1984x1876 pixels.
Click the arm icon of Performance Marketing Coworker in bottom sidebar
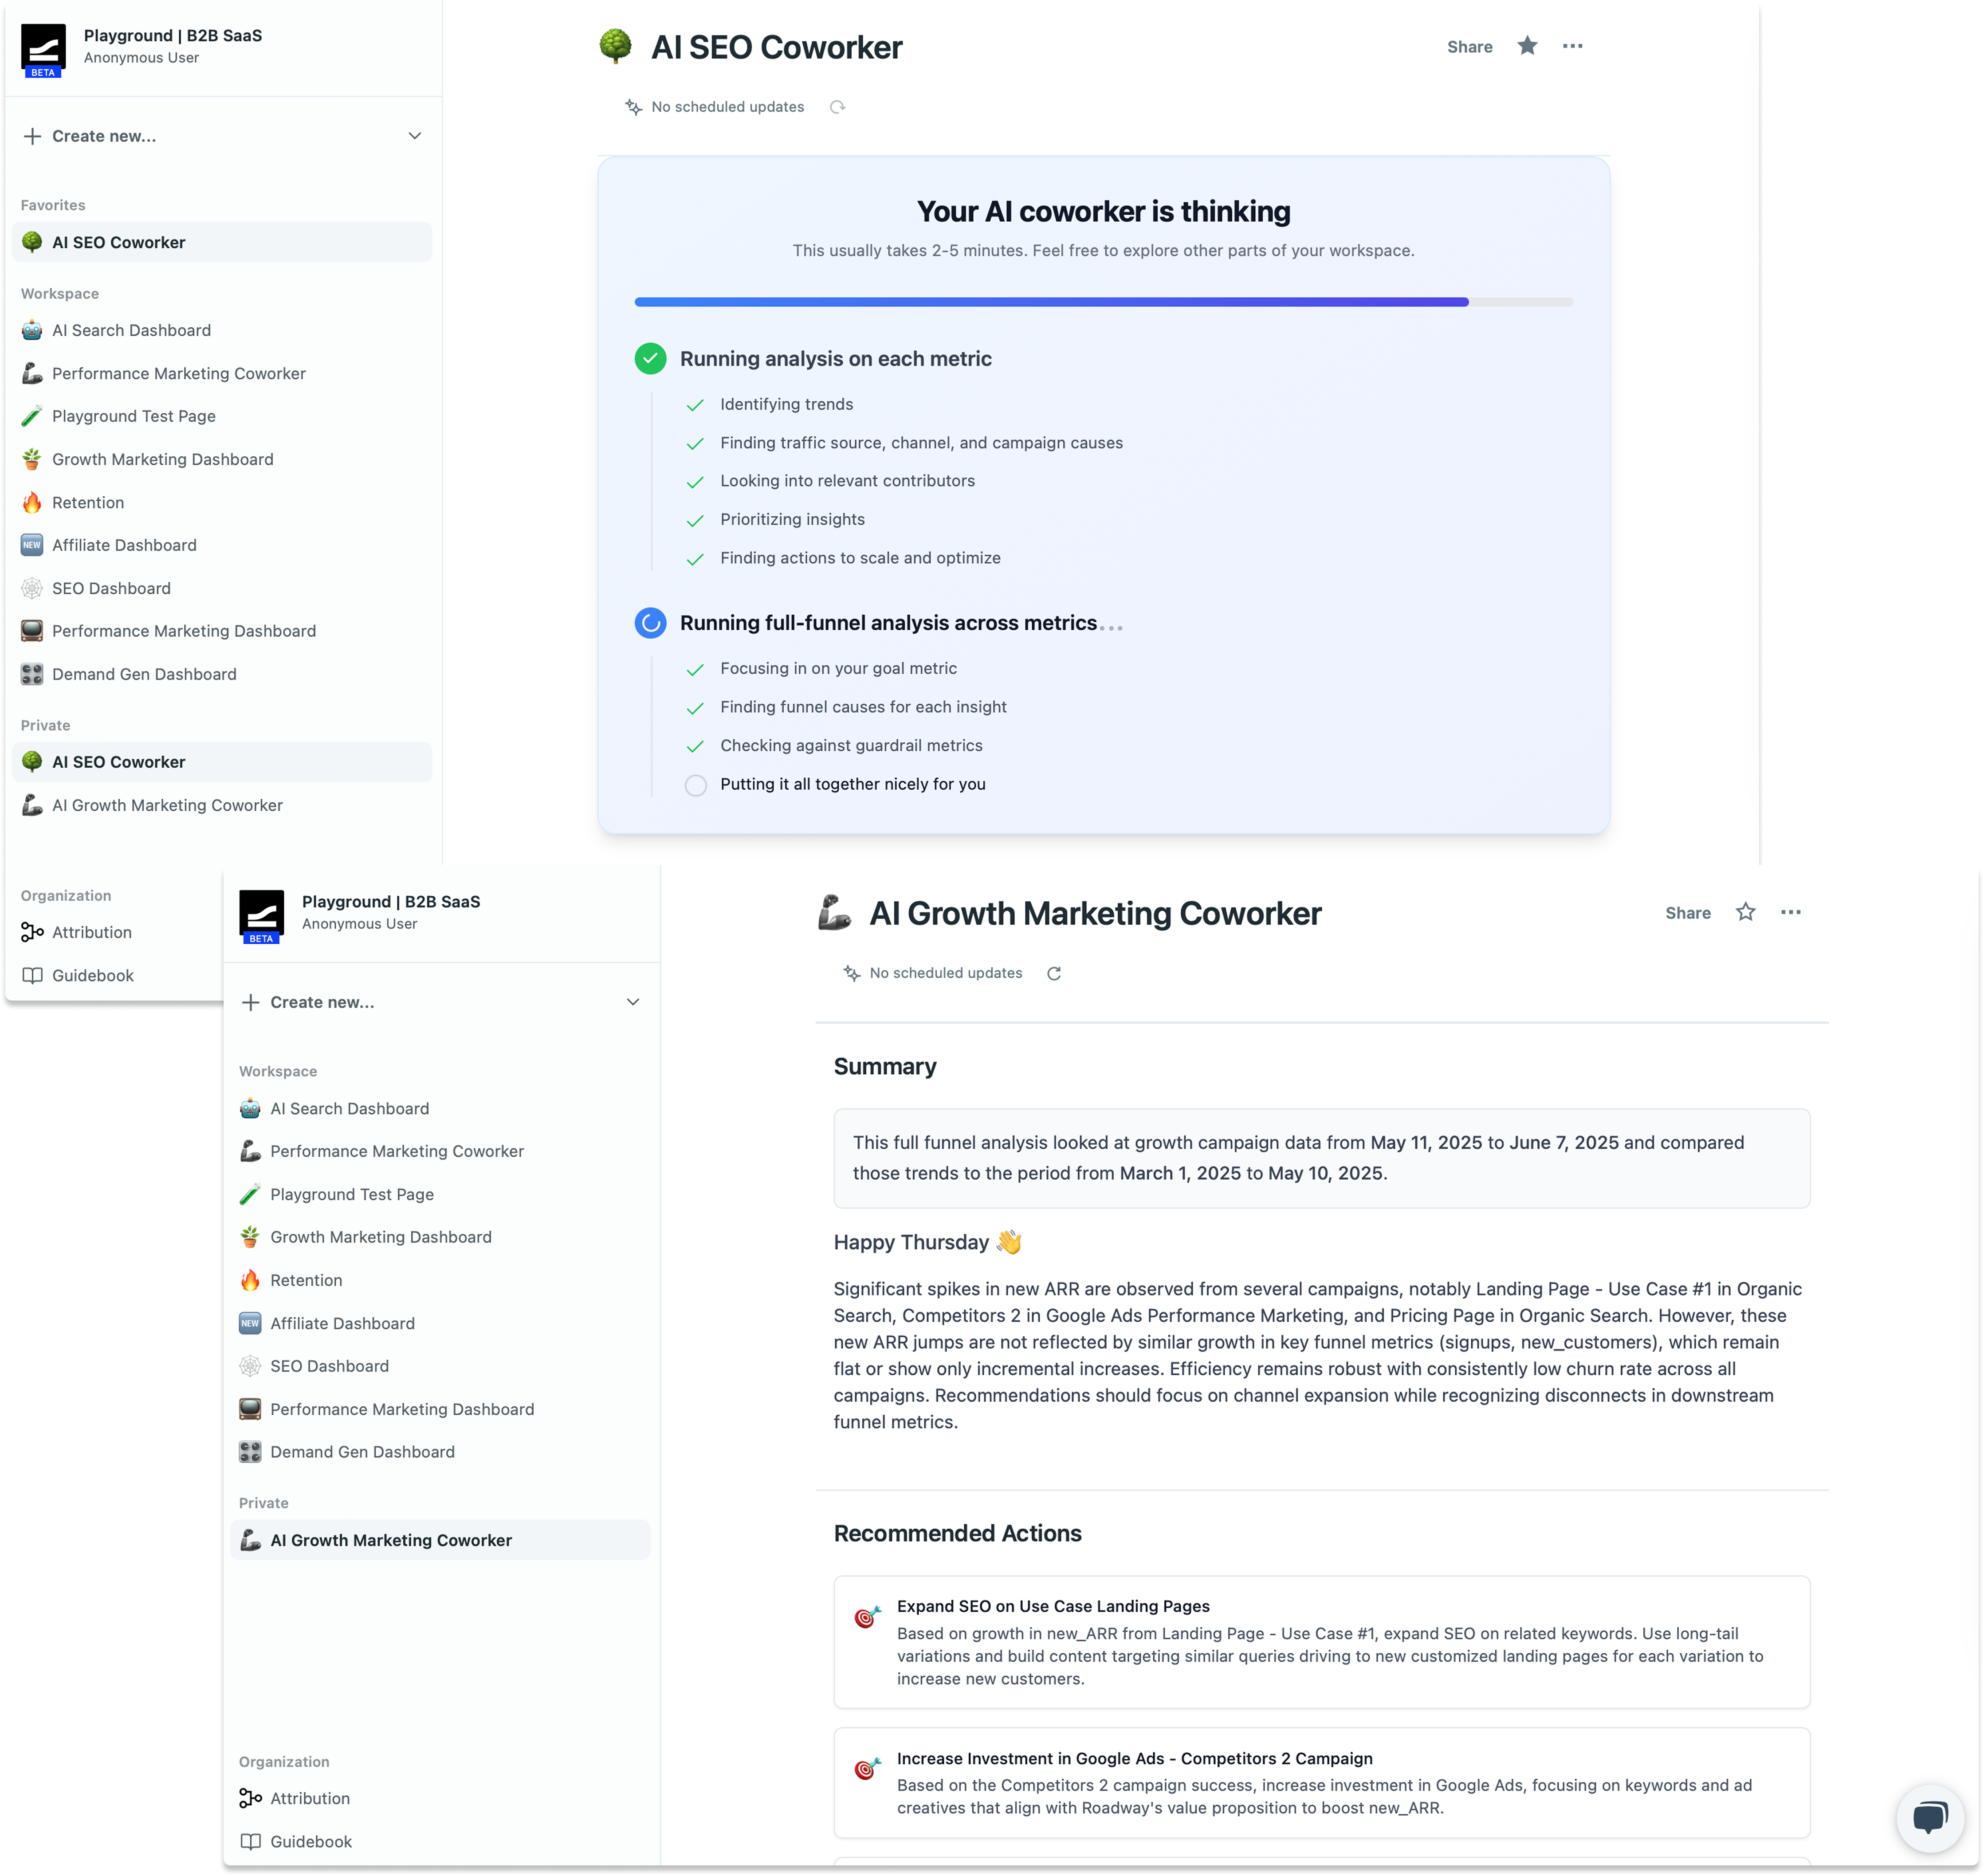tap(250, 1151)
